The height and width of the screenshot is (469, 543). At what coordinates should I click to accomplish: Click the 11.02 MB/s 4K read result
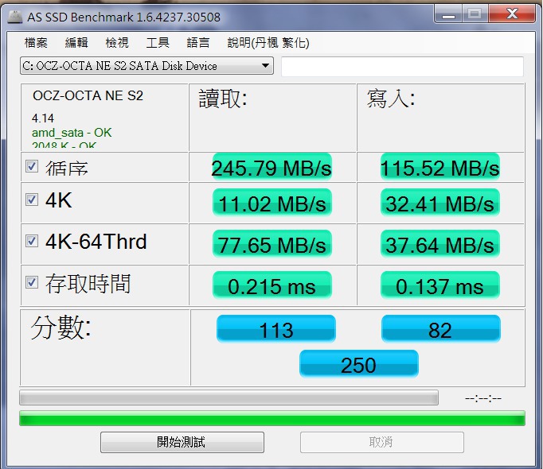[272, 203]
